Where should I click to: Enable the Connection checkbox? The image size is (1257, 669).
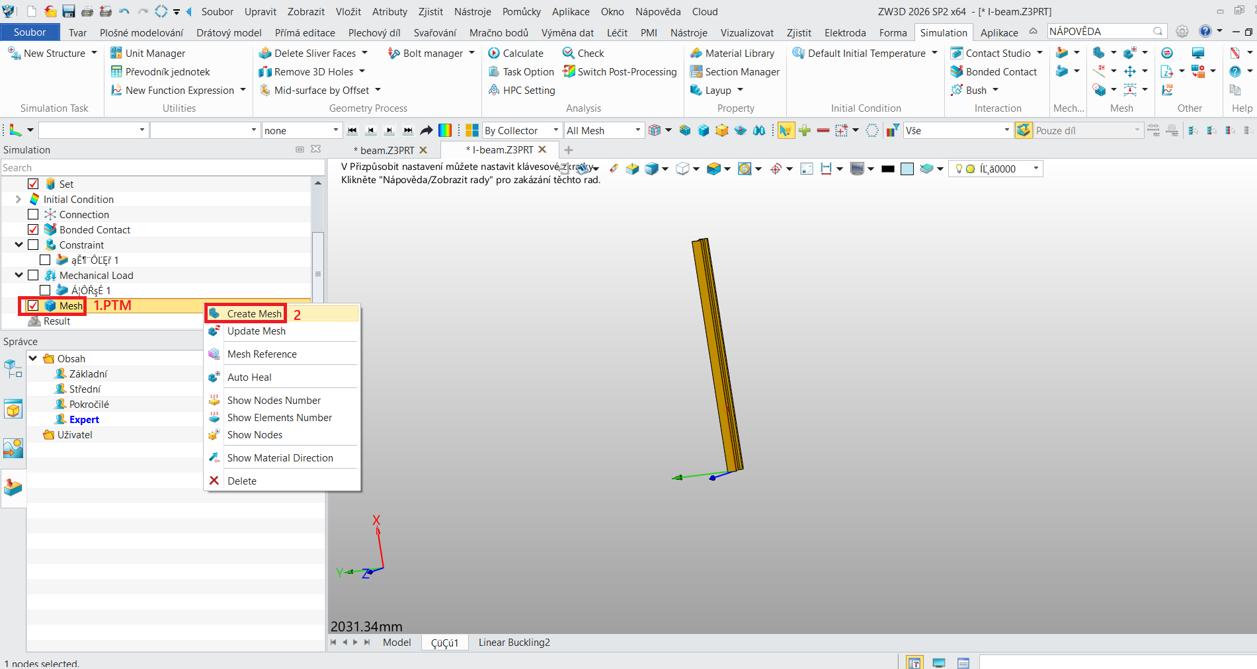tap(33, 214)
